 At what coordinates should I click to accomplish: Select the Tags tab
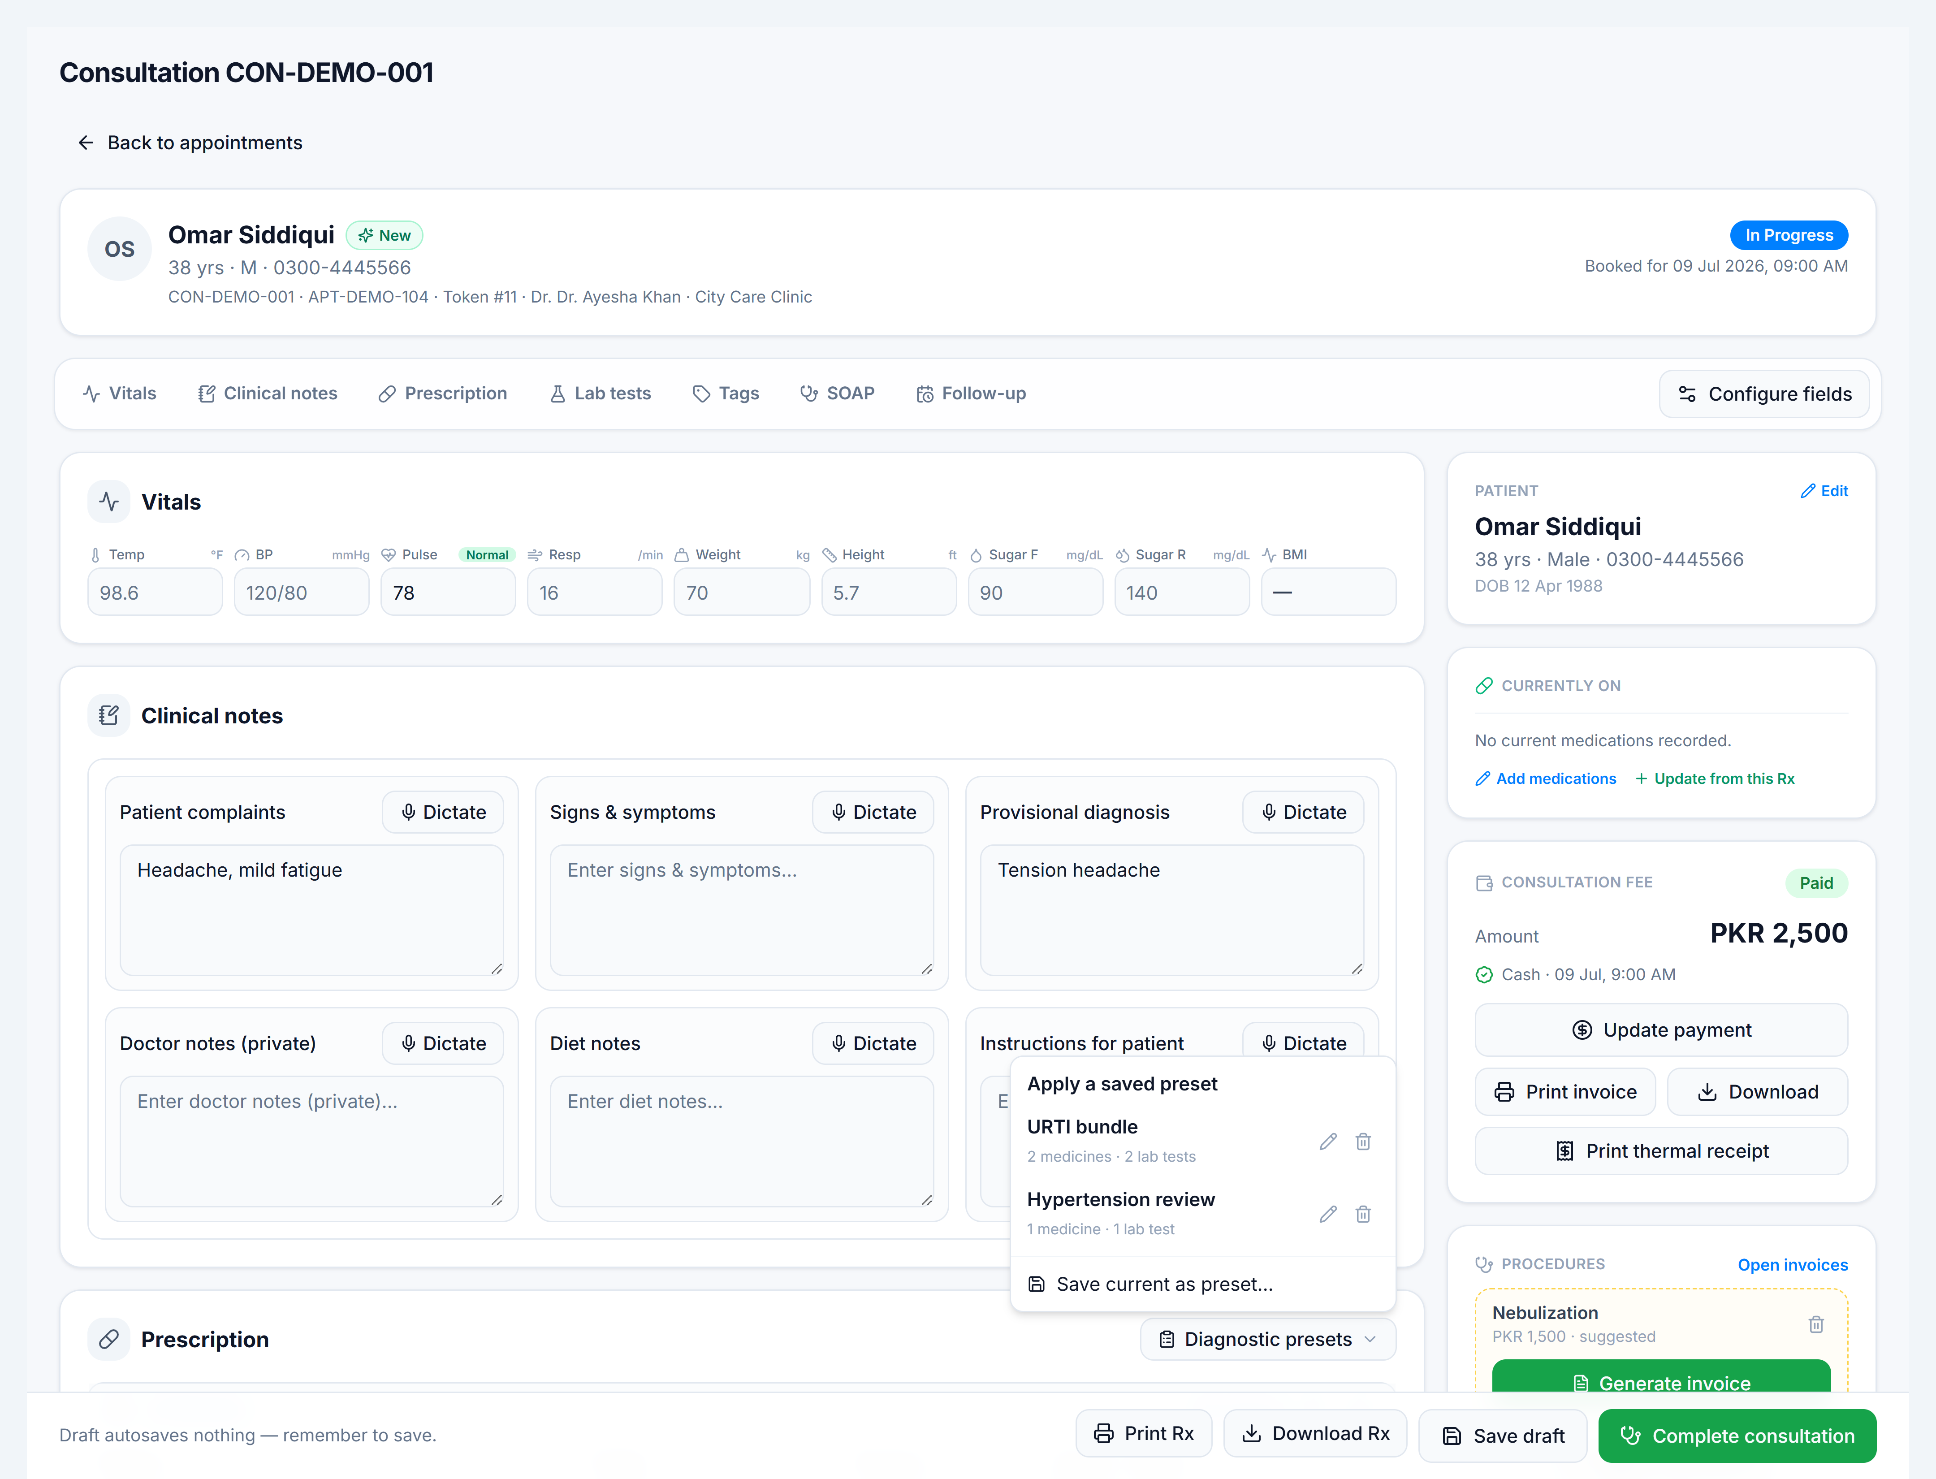click(726, 394)
